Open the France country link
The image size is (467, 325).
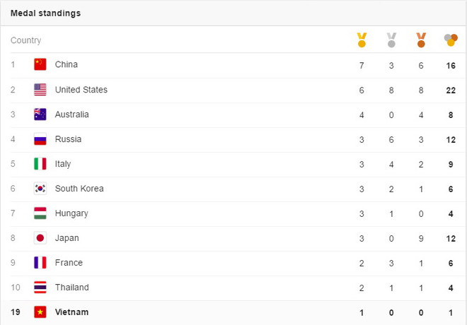[x=69, y=263]
